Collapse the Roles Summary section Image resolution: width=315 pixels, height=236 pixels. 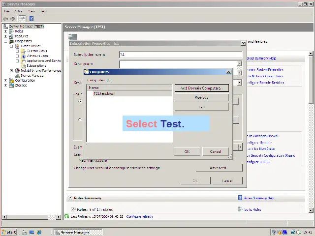tap(69, 198)
